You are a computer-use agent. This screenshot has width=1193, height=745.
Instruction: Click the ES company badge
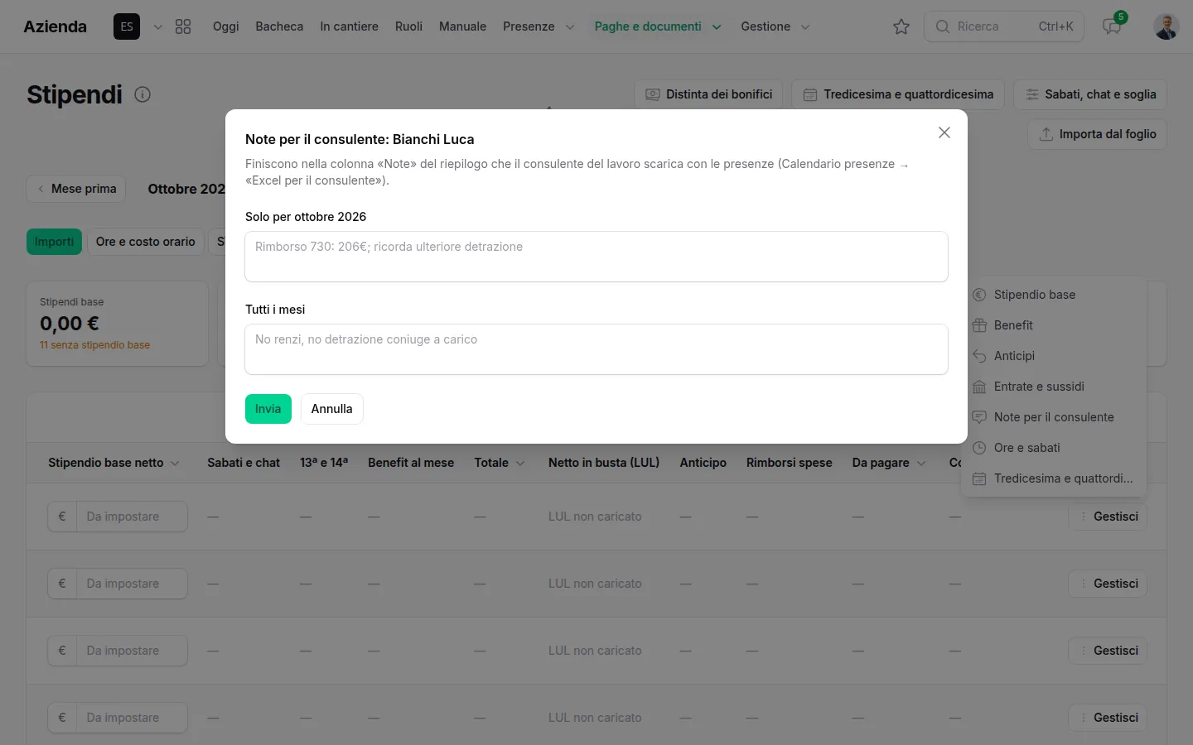coord(127,26)
